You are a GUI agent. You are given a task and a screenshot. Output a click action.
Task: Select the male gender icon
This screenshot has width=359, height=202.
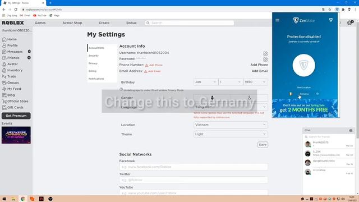212,98
